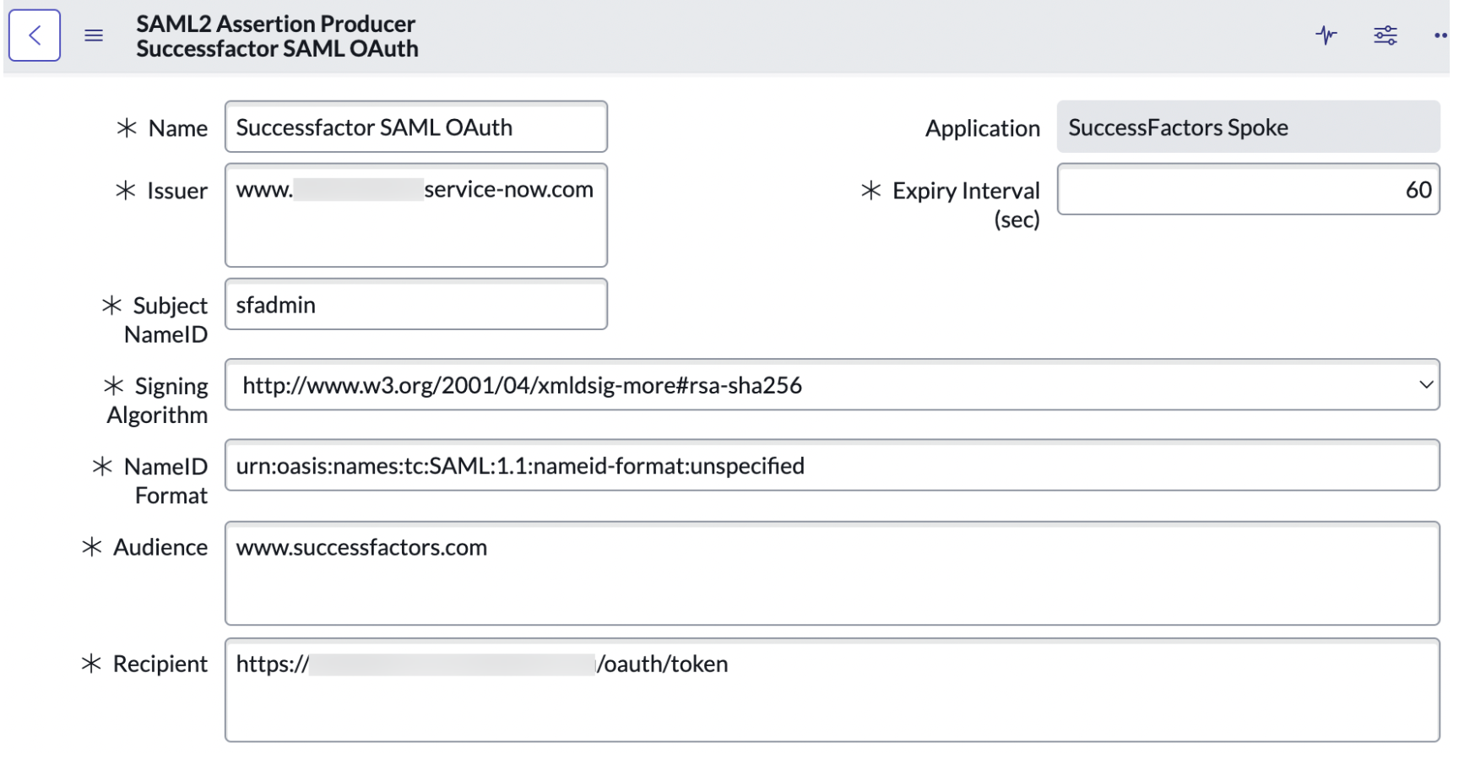The image size is (1459, 765).
Task: Select the Name label
Action: click(x=178, y=128)
